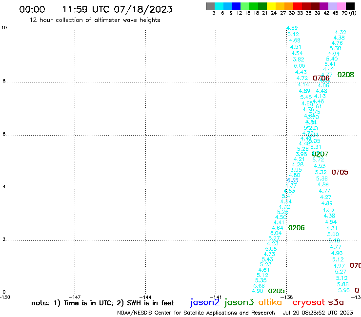Click the jason2 satellite legend label
This screenshot has width=361, height=317.
click(205, 302)
